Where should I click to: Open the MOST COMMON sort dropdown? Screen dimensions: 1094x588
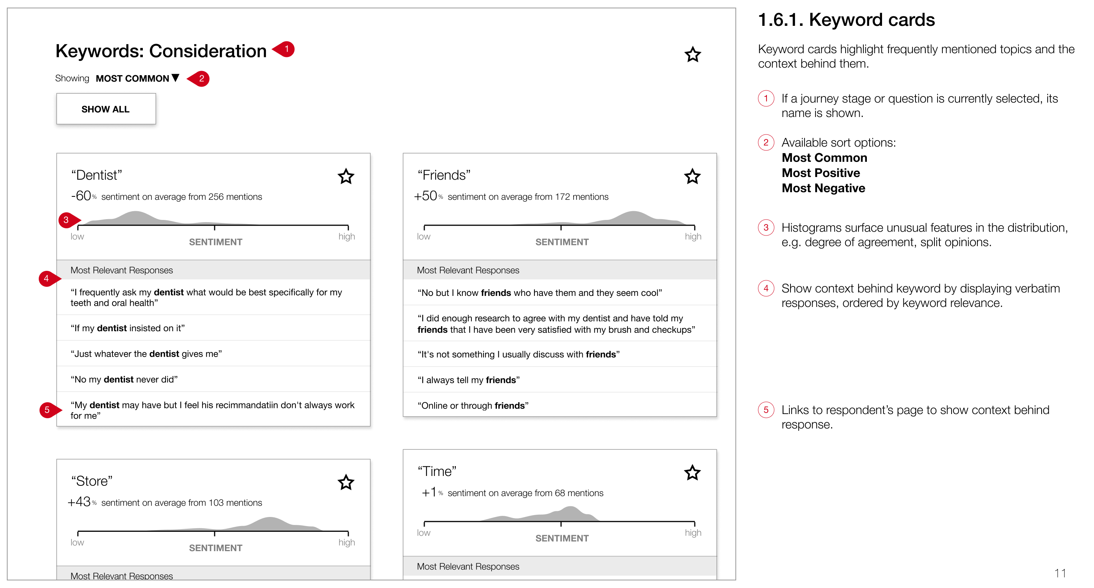coord(138,79)
